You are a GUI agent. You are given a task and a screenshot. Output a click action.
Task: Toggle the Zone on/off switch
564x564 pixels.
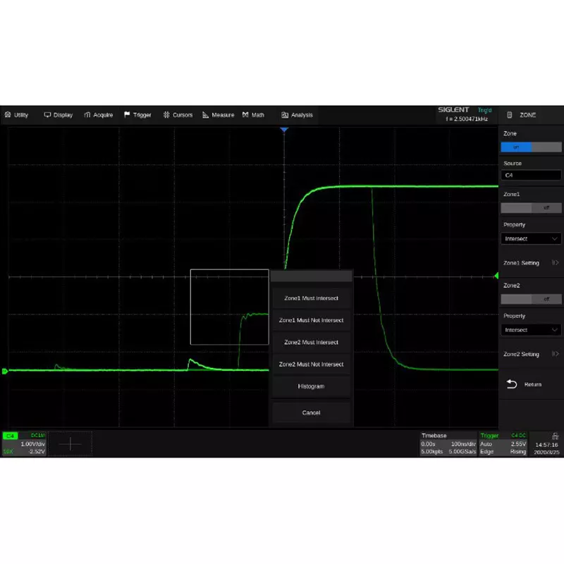click(x=531, y=147)
